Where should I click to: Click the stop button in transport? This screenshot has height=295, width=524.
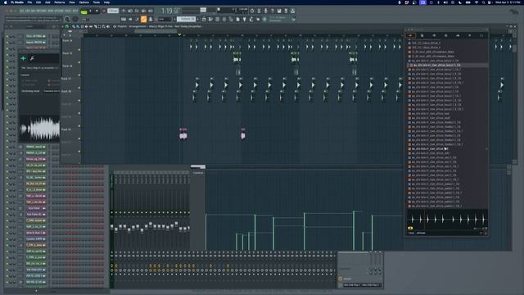(97, 11)
